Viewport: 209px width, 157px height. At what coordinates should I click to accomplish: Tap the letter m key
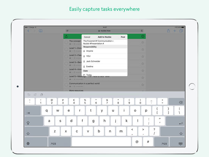coord(121,131)
